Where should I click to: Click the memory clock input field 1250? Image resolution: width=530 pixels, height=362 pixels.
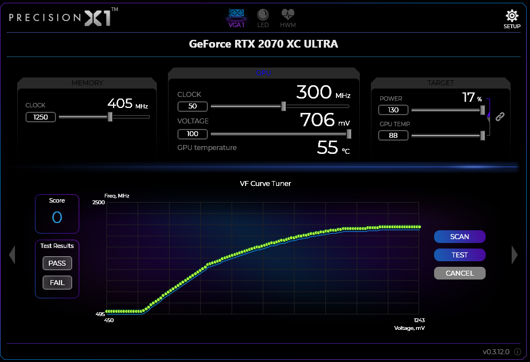(40, 117)
